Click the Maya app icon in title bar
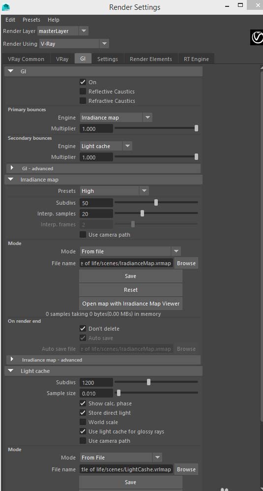This screenshot has width=263, height=491. tap(5, 6)
